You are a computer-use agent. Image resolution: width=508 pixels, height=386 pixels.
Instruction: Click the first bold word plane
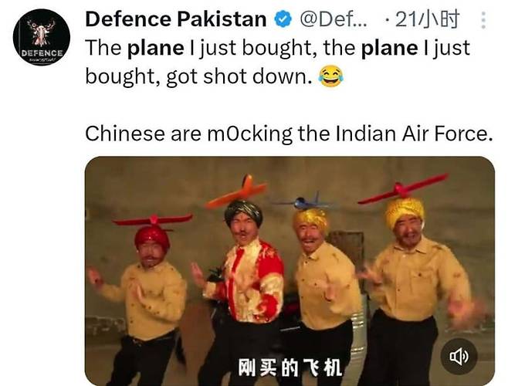tap(155, 48)
